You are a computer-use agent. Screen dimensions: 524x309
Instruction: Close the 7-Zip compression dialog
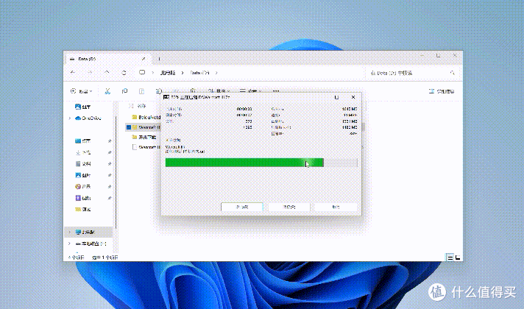[x=353, y=97]
